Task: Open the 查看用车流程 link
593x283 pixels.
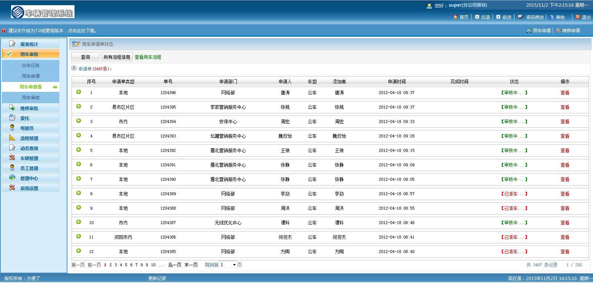Action: click(x=148, y=57)
